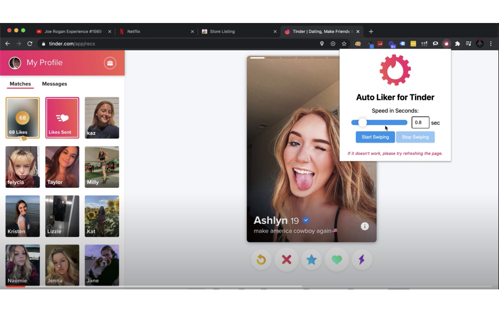Open the Chrome Extensions puzzle-piece menu
The height and width of the screenshot is (312, 499).
click(458, 44)
